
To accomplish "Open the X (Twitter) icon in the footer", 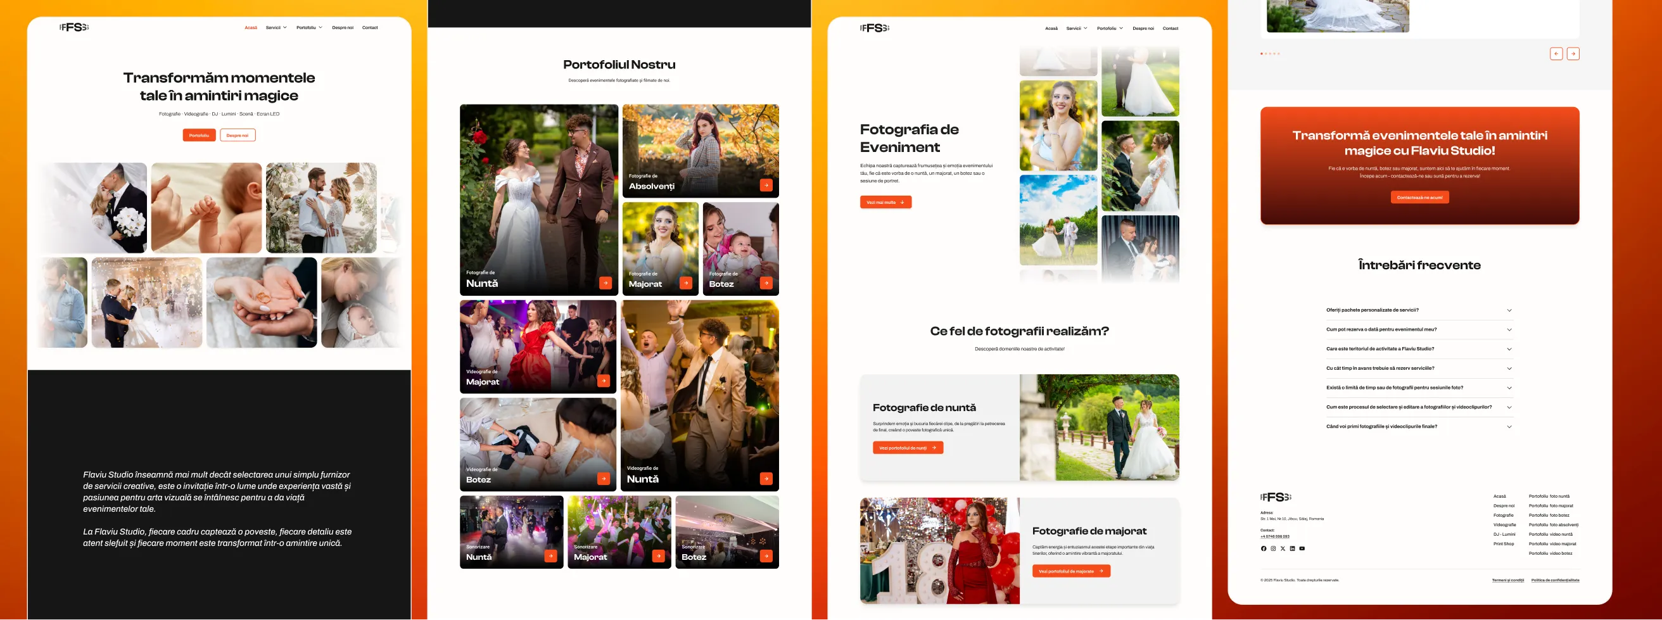I will tap(1283, 548).
